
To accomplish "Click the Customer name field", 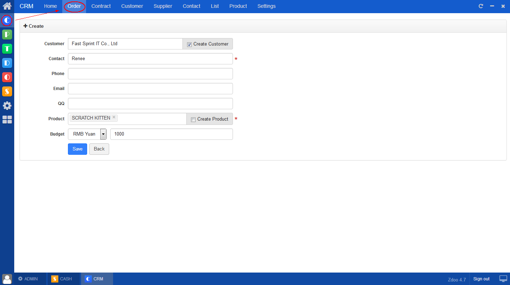I will pos(125,44).
